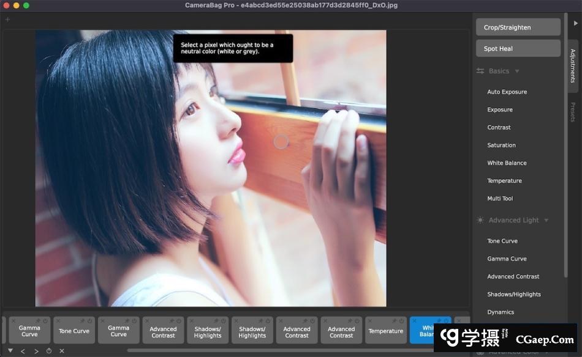Viewport: 582px width, 357px height.
Task: Switch to the Presets tab
Action: [573, 112]
